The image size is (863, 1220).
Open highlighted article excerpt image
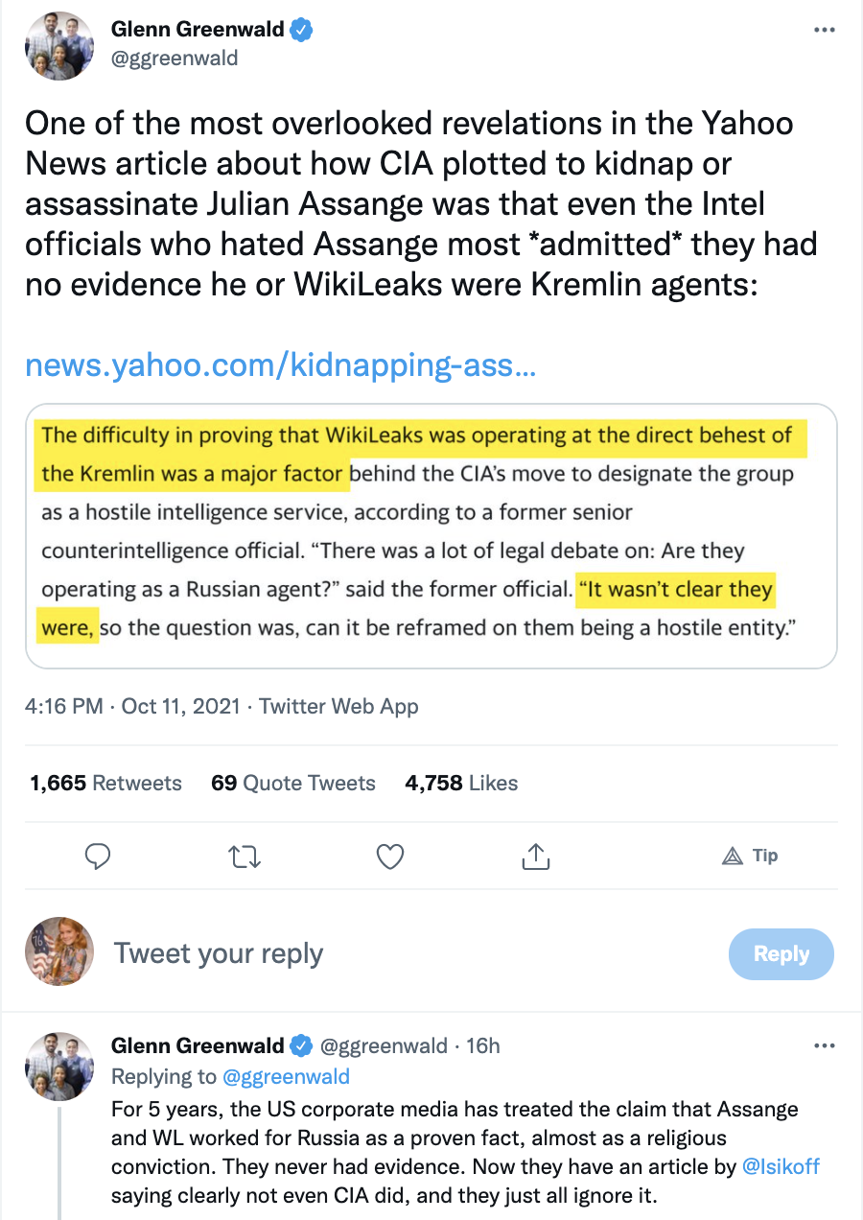pyautogui.click(x=431, y=535)
